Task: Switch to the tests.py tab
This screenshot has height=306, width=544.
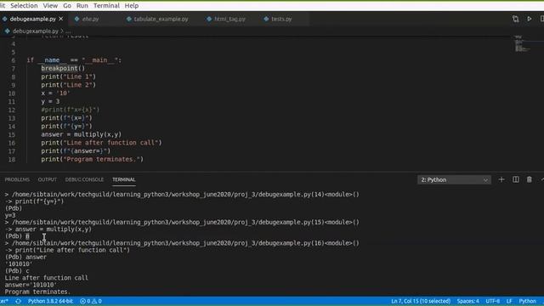Action: 281,19
